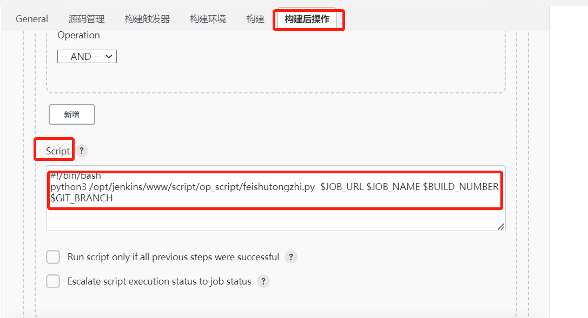This screenshot has height=318, width=588.
Task: Click the Script textarea resize handle
Action: 501,227
